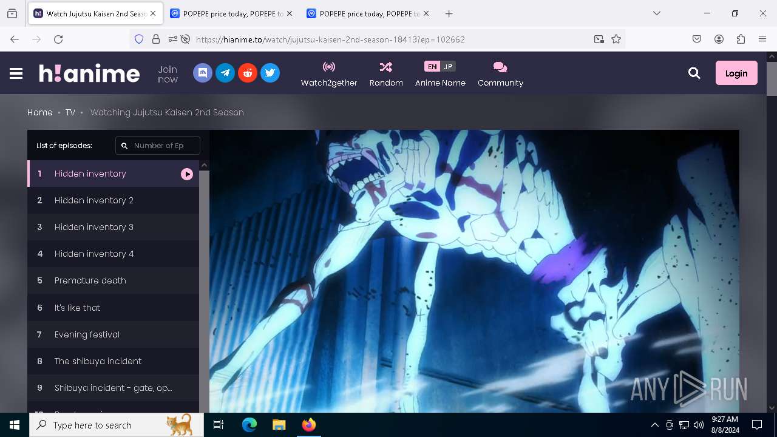Open Watch2gether feature
The width and height of the screenshot is (777, 437).
[x=329, y=74]
